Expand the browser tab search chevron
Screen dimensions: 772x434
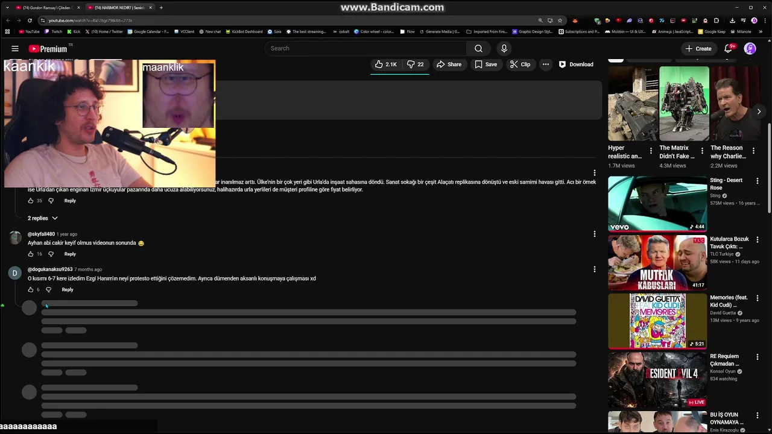(x=7, y=8)
